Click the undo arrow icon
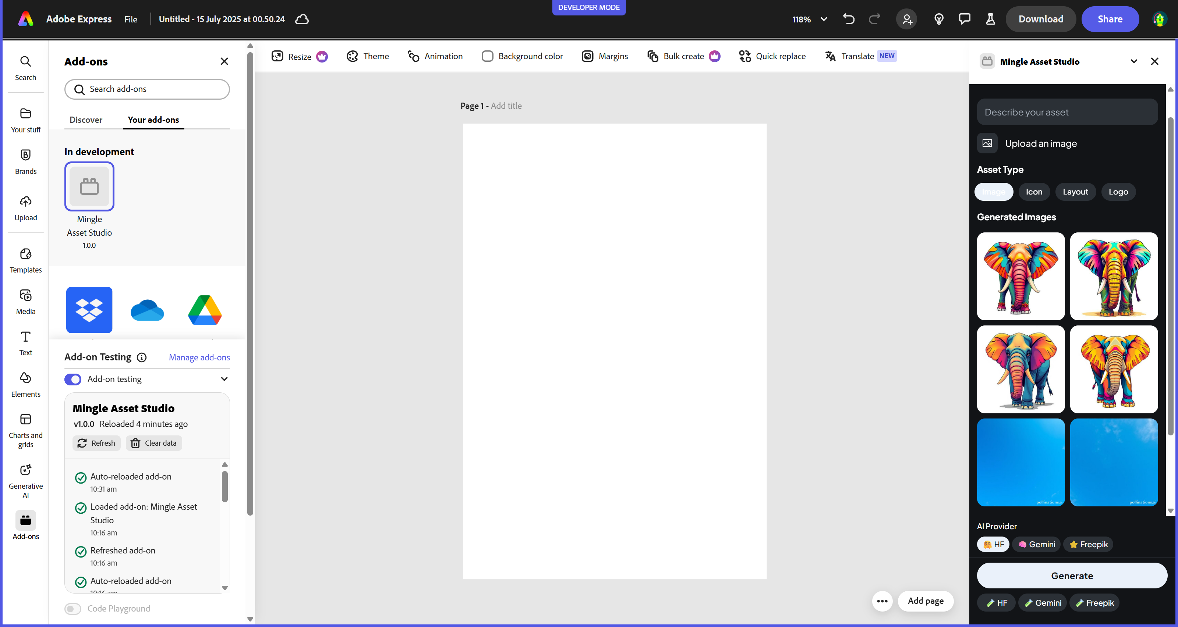The width and height of the screenshot is (1178, 627). [849, 19]
